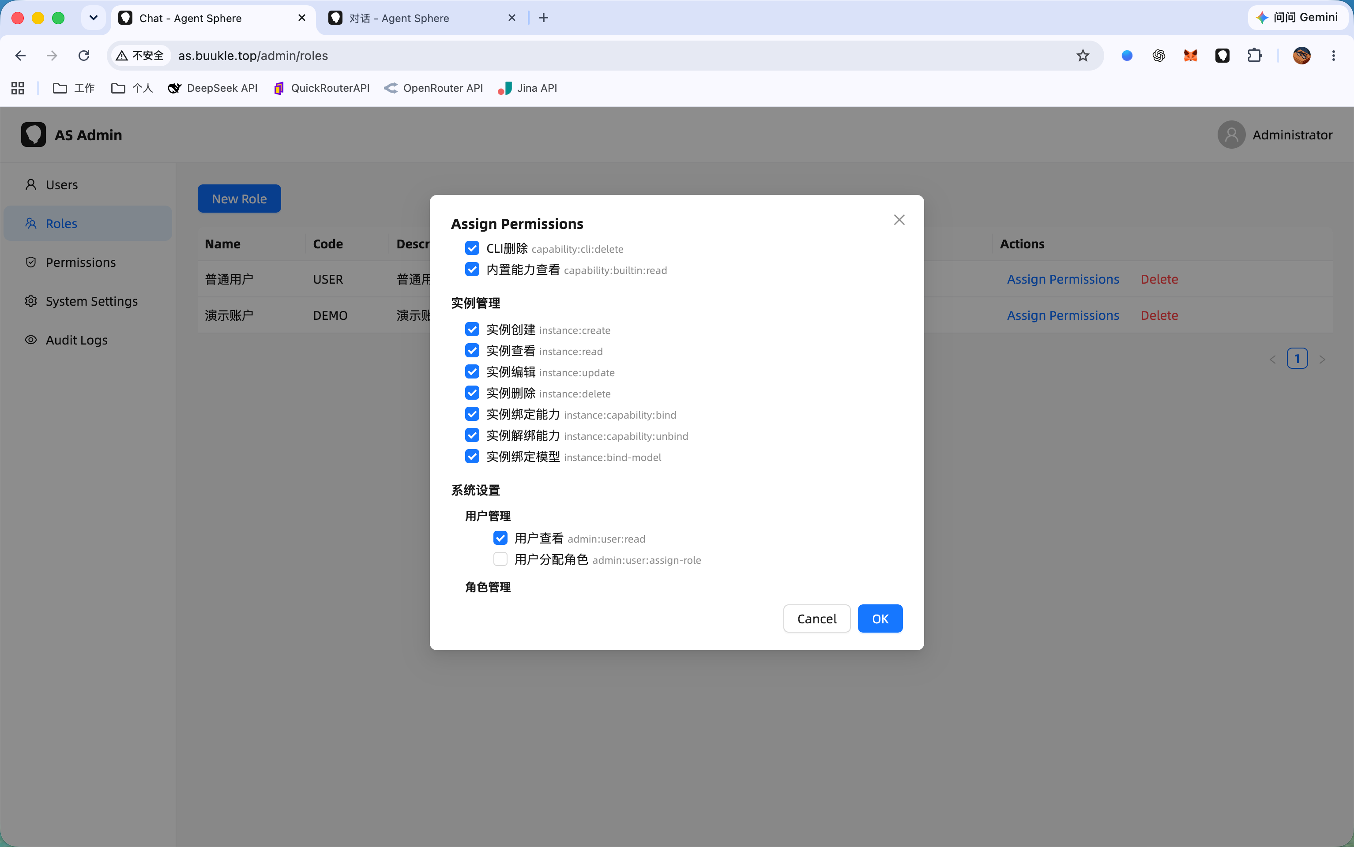Select pagination page 1
1354x847 pixels.
coord(1297,359)
